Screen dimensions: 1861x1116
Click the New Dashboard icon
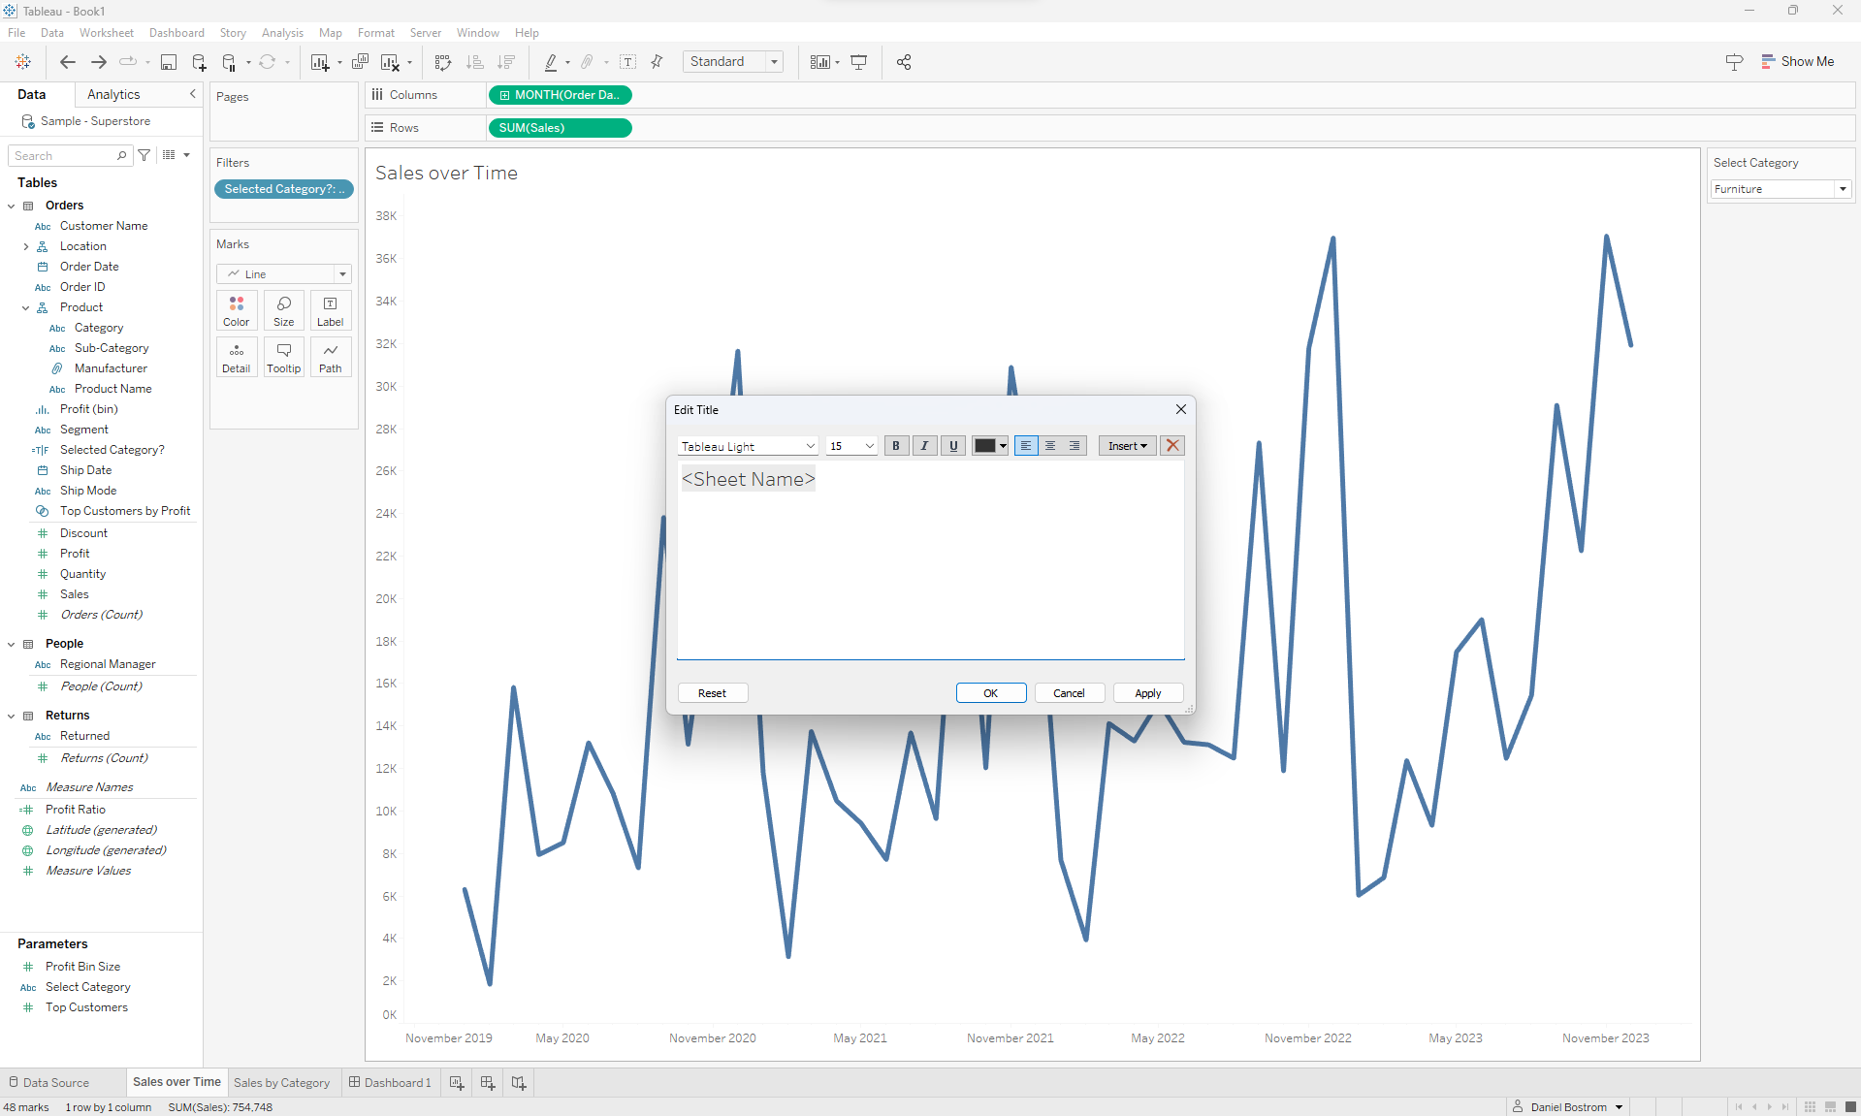[488, 1082]
